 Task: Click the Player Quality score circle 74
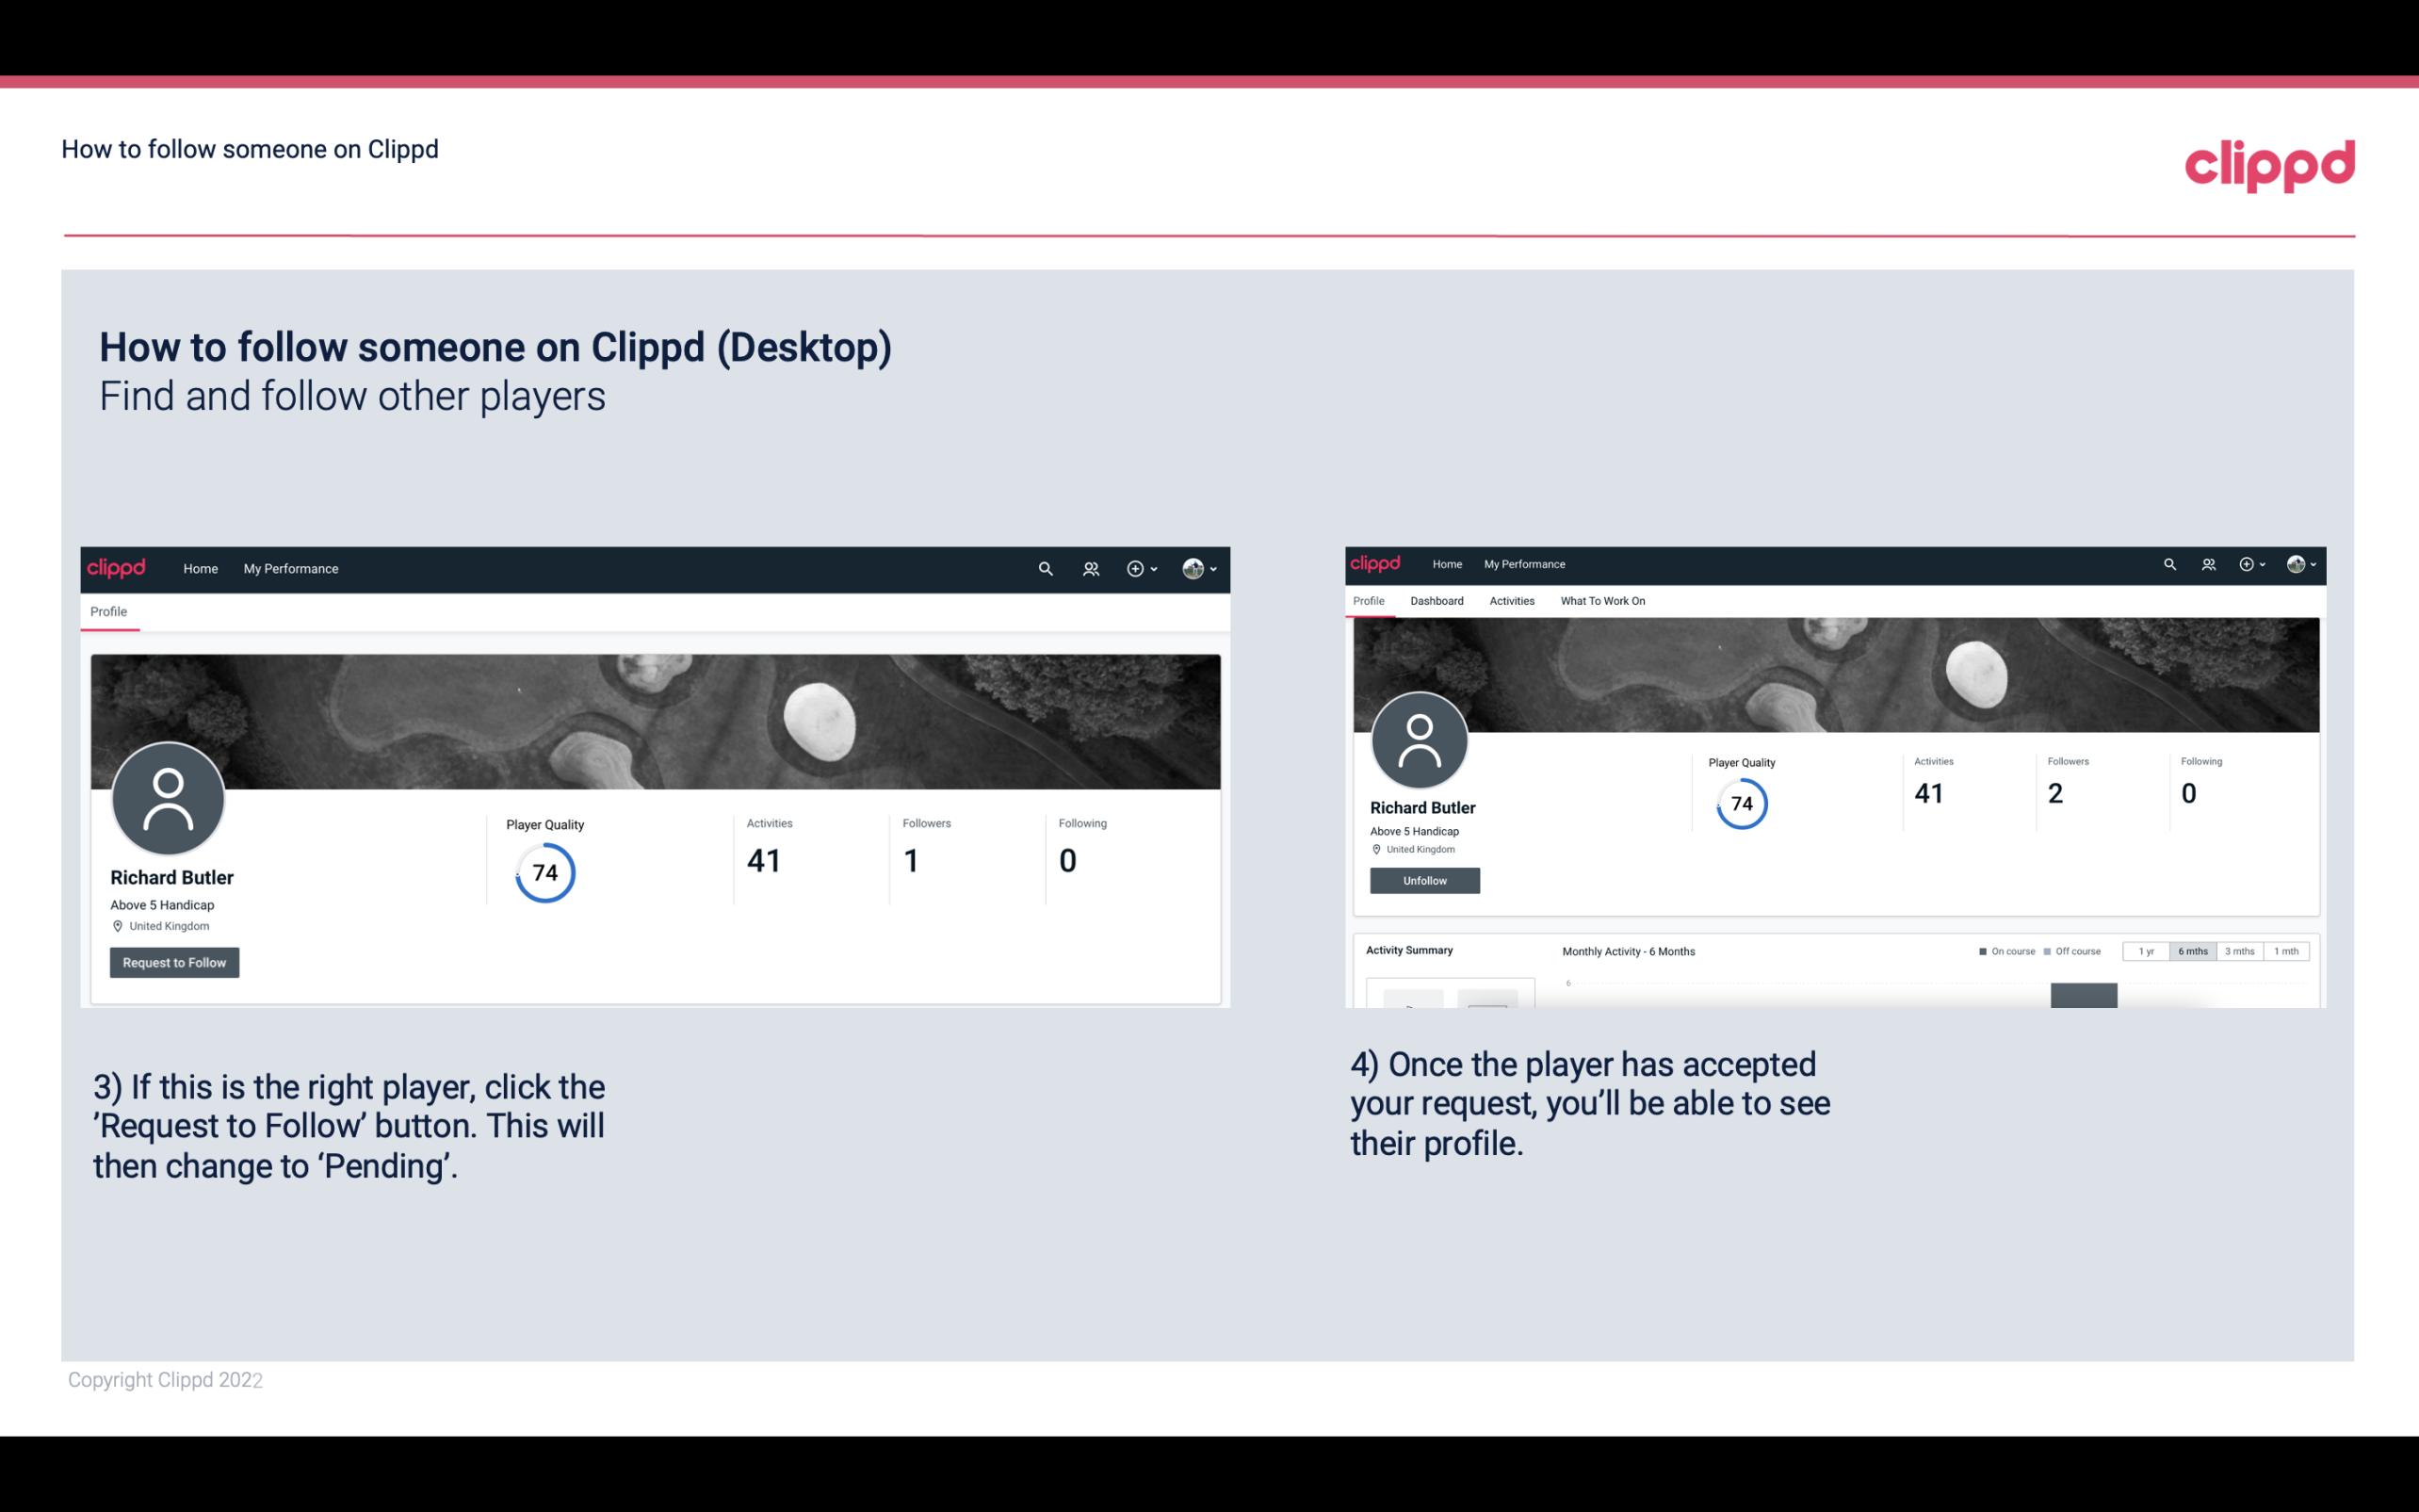tap(544, 872)
